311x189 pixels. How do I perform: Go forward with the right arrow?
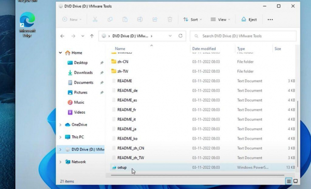click(x=73, y=36)
